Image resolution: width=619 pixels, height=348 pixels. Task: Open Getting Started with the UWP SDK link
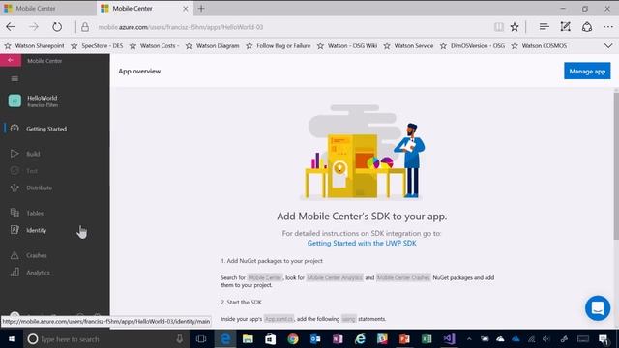coord(362,243)
